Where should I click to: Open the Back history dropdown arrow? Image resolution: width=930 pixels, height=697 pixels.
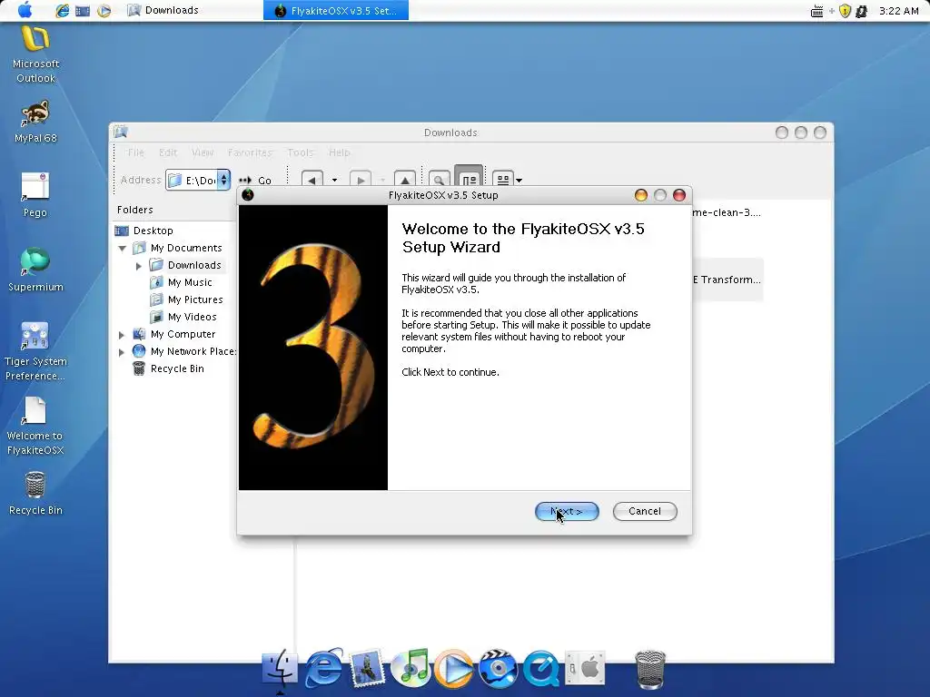[334, 181]
